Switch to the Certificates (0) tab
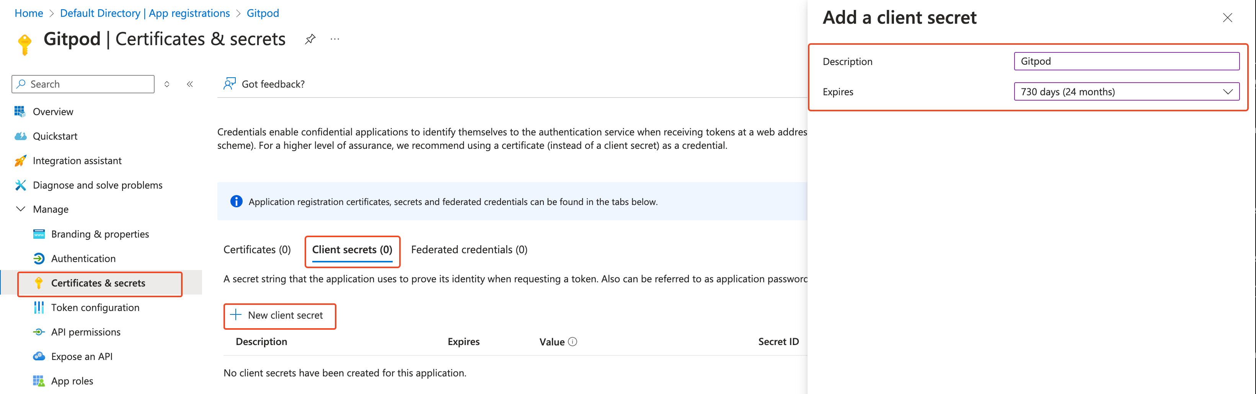 (257, 250)
